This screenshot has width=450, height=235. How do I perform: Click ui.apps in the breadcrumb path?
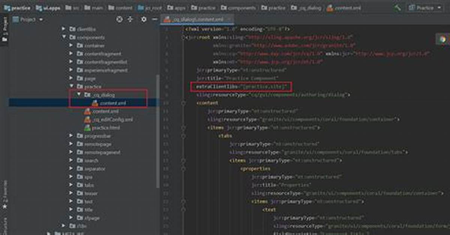[x=48, y=8]
